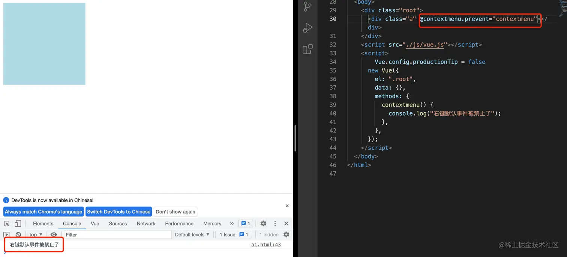Click line number 40 in gutter
This screenshot has width=567, height=257.
(333, 113)
